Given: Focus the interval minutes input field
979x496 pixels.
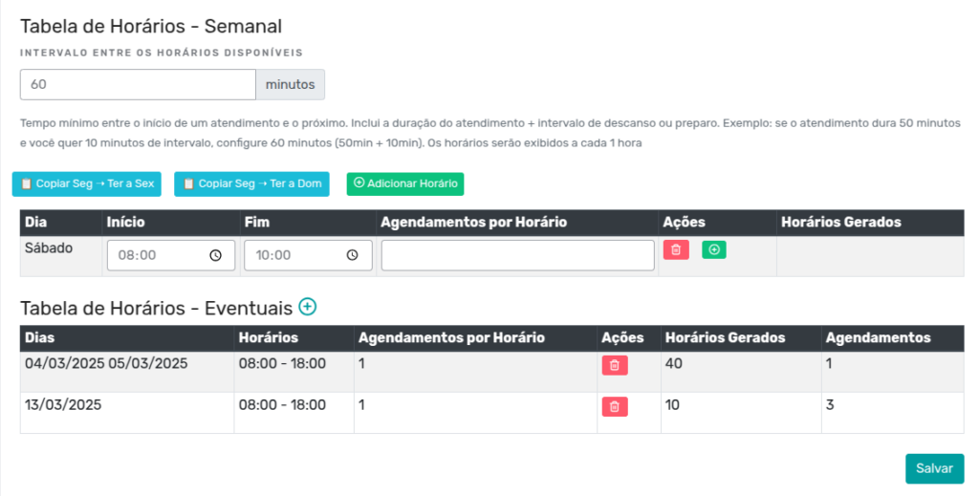Looking at the screenshot, I should point(138,84).
